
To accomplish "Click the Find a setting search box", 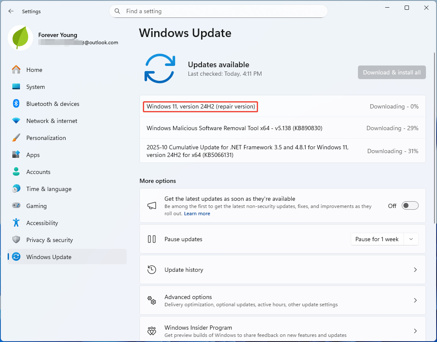I will (218, 11).
